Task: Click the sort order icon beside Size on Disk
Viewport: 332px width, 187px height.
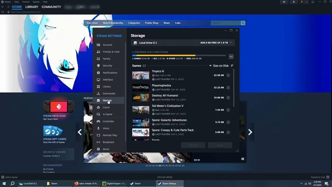Action: 232,66
